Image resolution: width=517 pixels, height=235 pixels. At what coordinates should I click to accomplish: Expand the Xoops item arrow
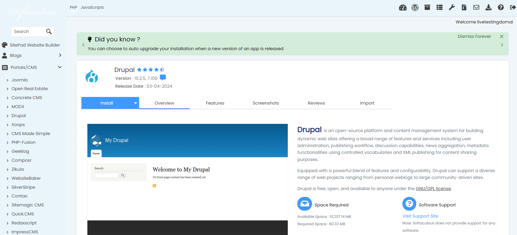tap(8, 125)
